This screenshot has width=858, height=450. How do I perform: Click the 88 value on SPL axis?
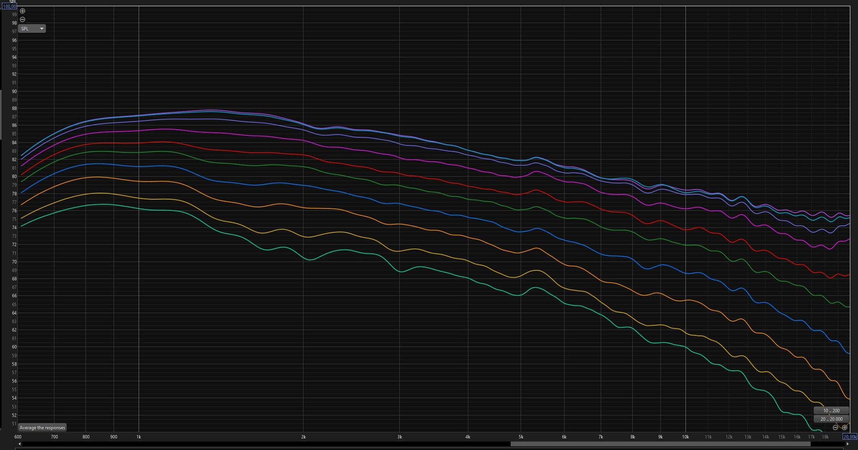click(14, 108)
